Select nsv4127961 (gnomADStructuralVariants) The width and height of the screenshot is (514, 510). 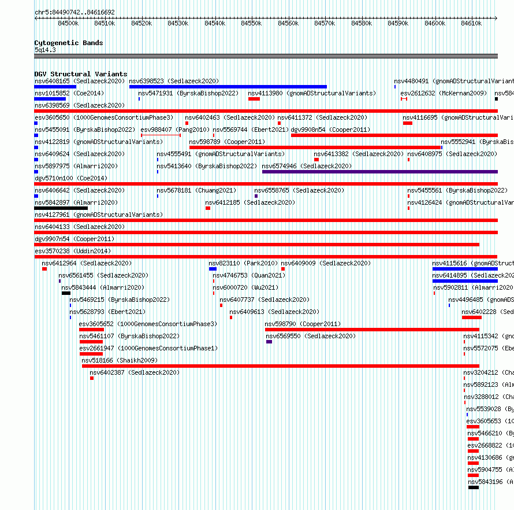(x=99, y=215)
